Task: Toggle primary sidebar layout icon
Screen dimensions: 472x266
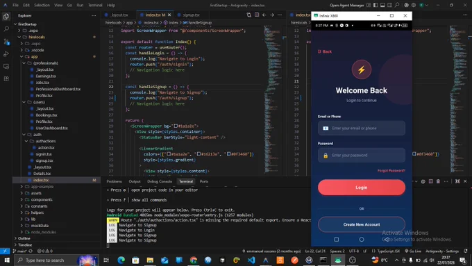Action: tap(376, 5)
